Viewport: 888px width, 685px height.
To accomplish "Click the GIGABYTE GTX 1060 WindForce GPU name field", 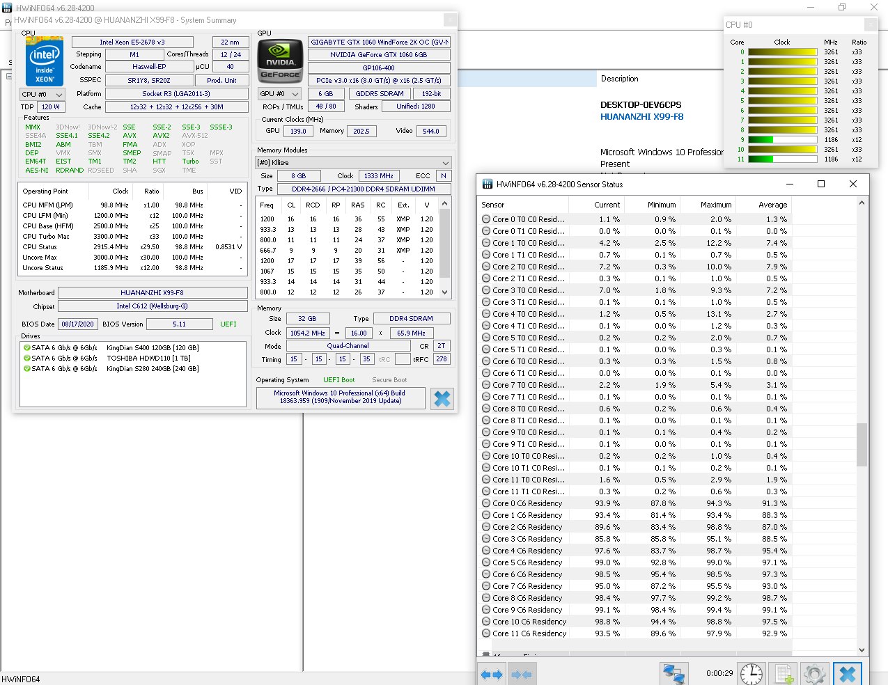I will [x=379, y=42].
